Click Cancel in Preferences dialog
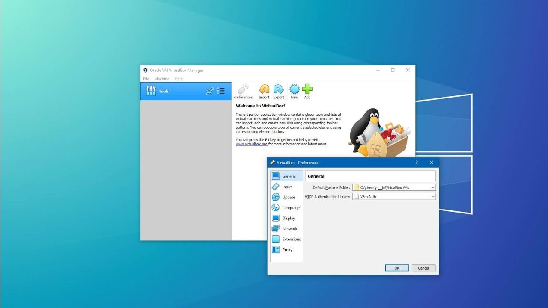 (423, 268)
